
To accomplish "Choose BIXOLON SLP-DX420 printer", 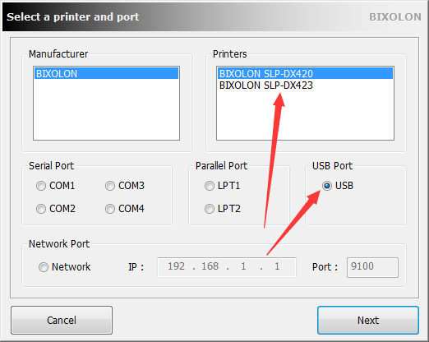I will pyautogui.click(x=305, y=73).
